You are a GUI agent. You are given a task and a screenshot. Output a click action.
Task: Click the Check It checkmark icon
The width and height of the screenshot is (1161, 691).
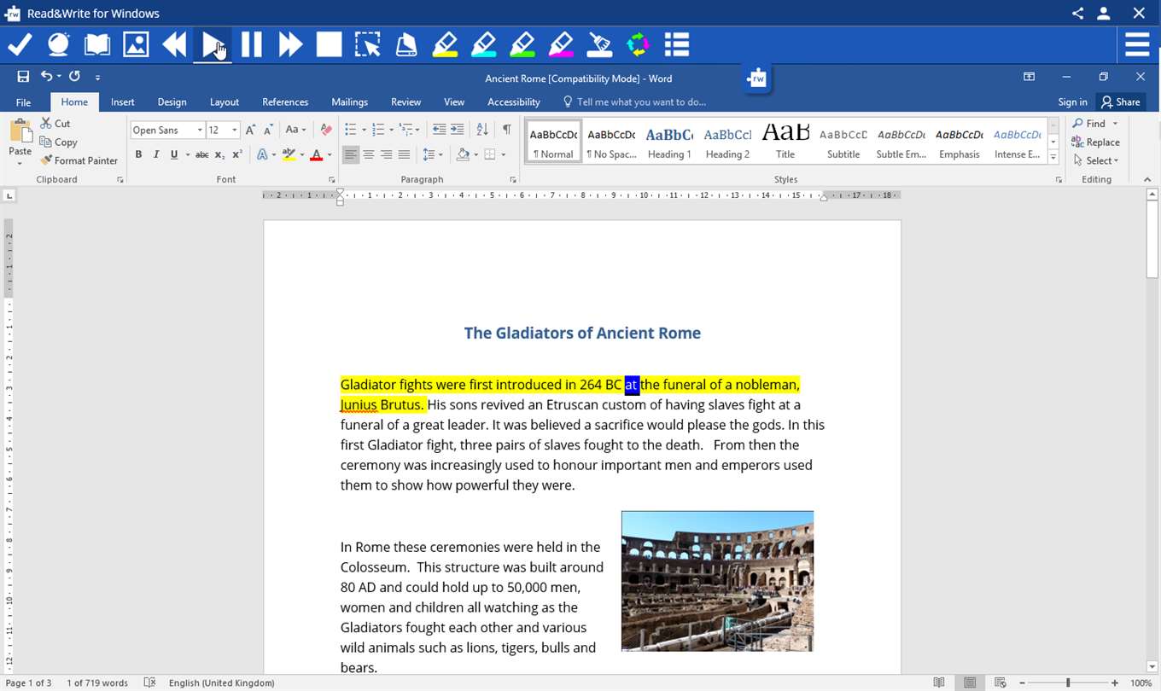(x=20, y=44)
